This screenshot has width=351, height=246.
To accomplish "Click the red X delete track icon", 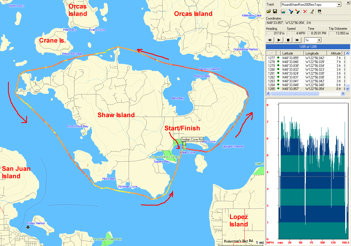I will tap(305, 12).
